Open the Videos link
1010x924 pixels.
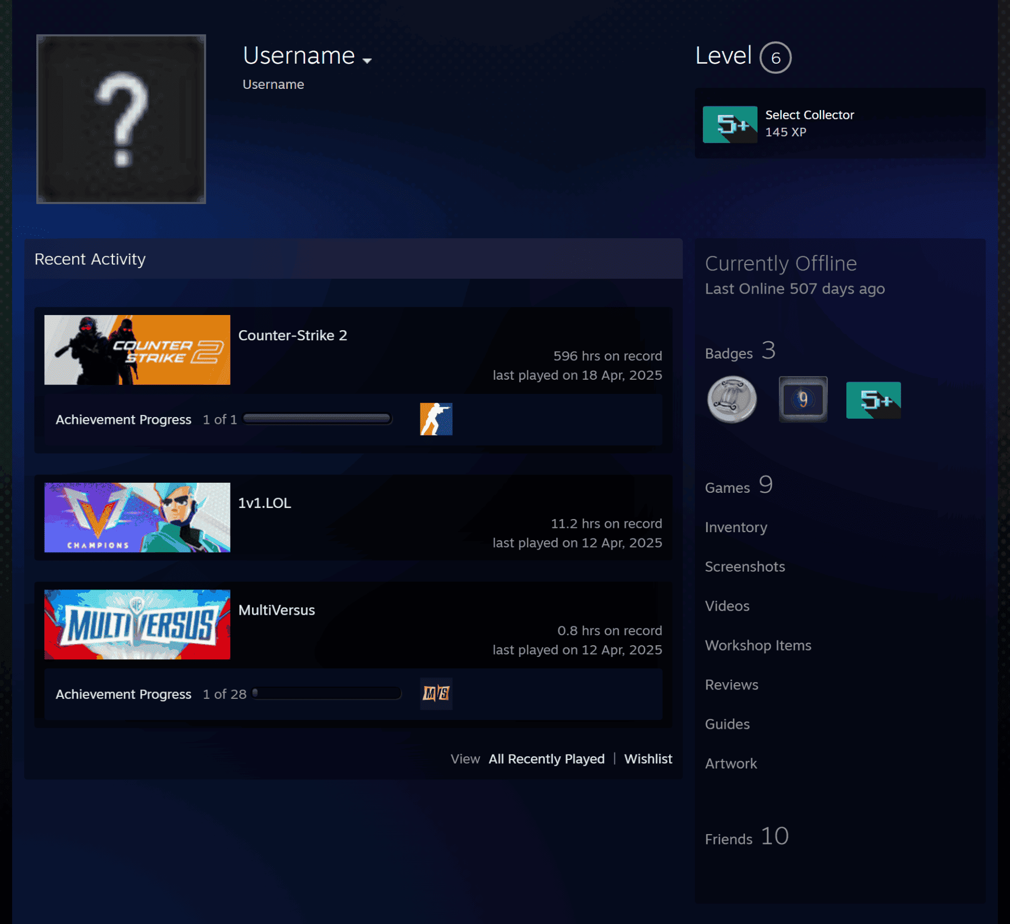(x=727, y=606)
